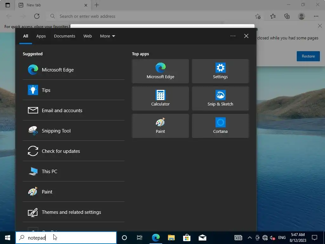The height and width of the screenshot is (244, 325).
Task: Show hidden system tray icons
Action: [x=250, y=238]
